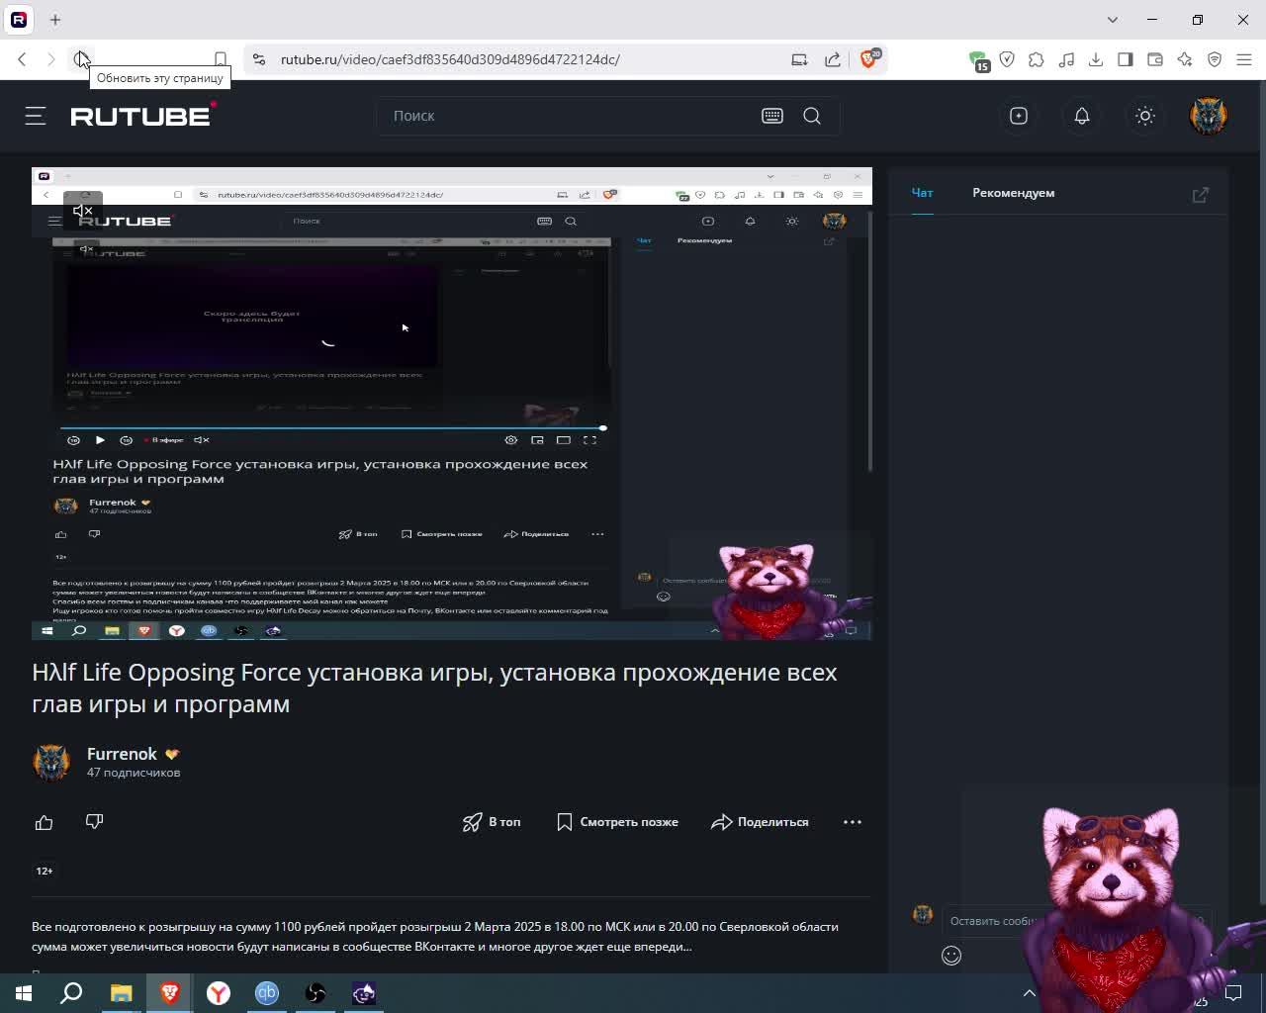This screenshot has height=1013, width=1266.
Task: Click the Поделиться share button
Action: coord(760,822)
